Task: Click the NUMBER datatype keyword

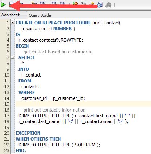Action: pyautogui.click(x=63, y=29)
